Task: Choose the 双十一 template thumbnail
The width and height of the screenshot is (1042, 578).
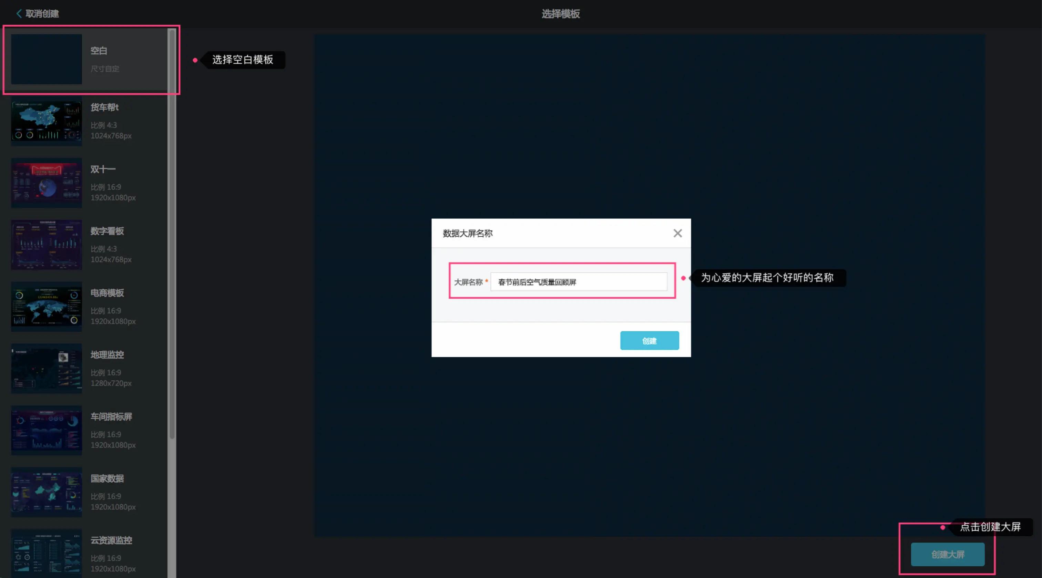Action: click(47, 183)
